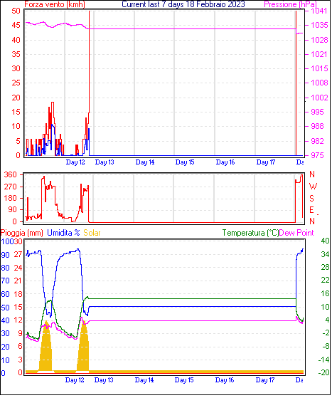The width and height of the screenshot is (332, 398).
Task: Select the 1015 pressure axis value
Action: pyautogui.click(x=319, y=68)
